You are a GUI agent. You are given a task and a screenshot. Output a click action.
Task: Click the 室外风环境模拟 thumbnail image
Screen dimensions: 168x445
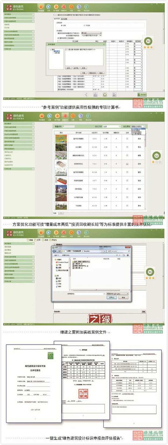(61, 139)
